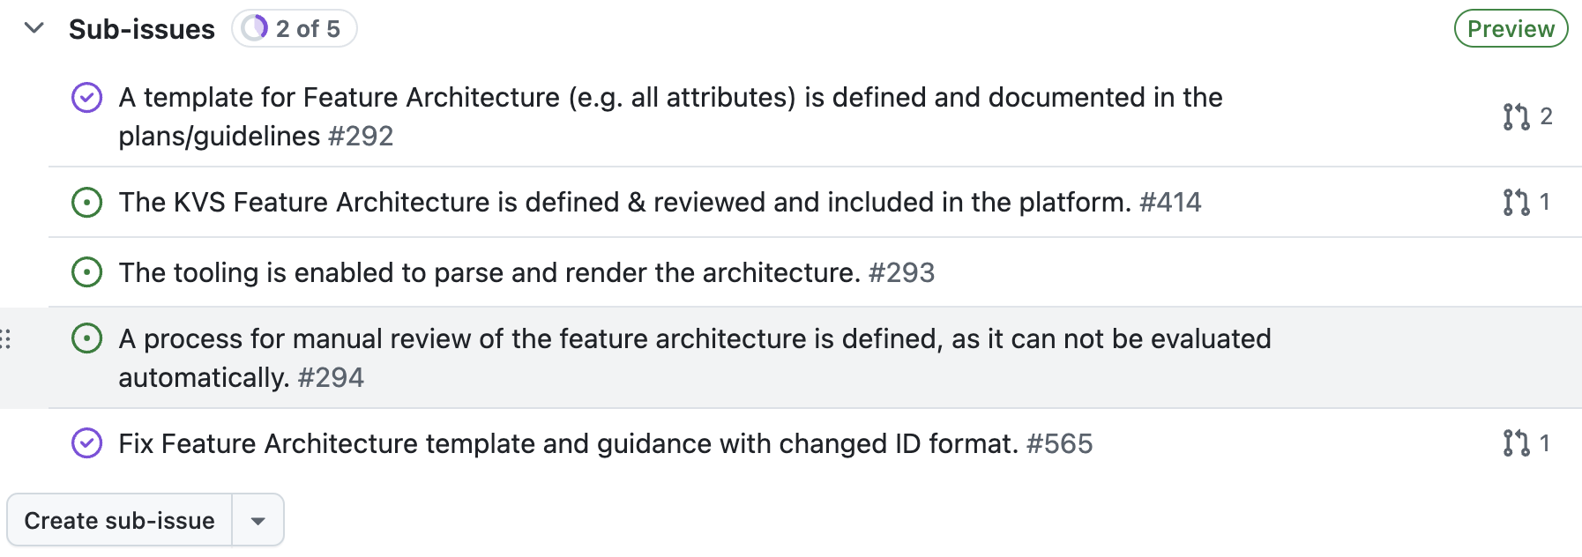Click pull request icon on issue #292 row
The image size is (1582, 557).
[1516, 116]
